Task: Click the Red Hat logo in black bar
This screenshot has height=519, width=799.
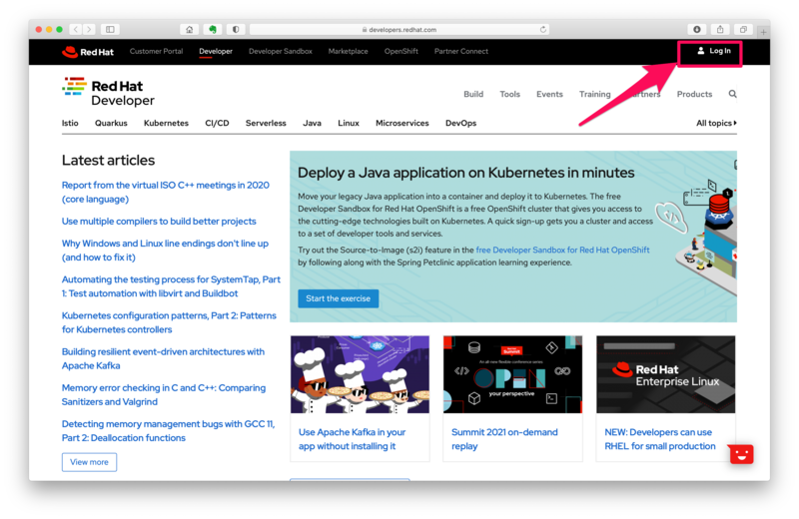Action: (x=88, y=52)
